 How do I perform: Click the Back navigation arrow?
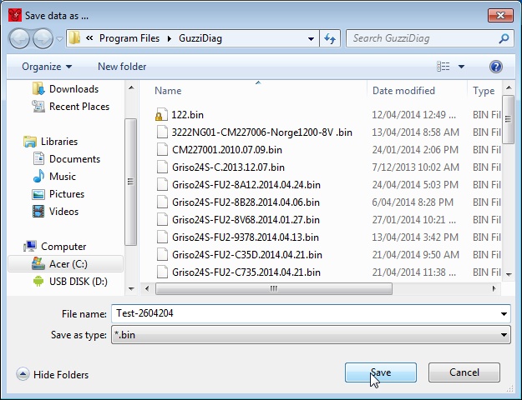20,38
